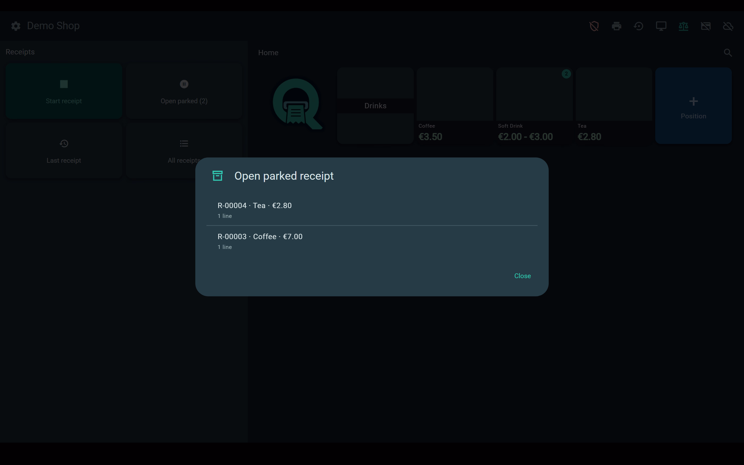Click the cloud-off sync icon
The image size is (744, 465).
(728, 26)
